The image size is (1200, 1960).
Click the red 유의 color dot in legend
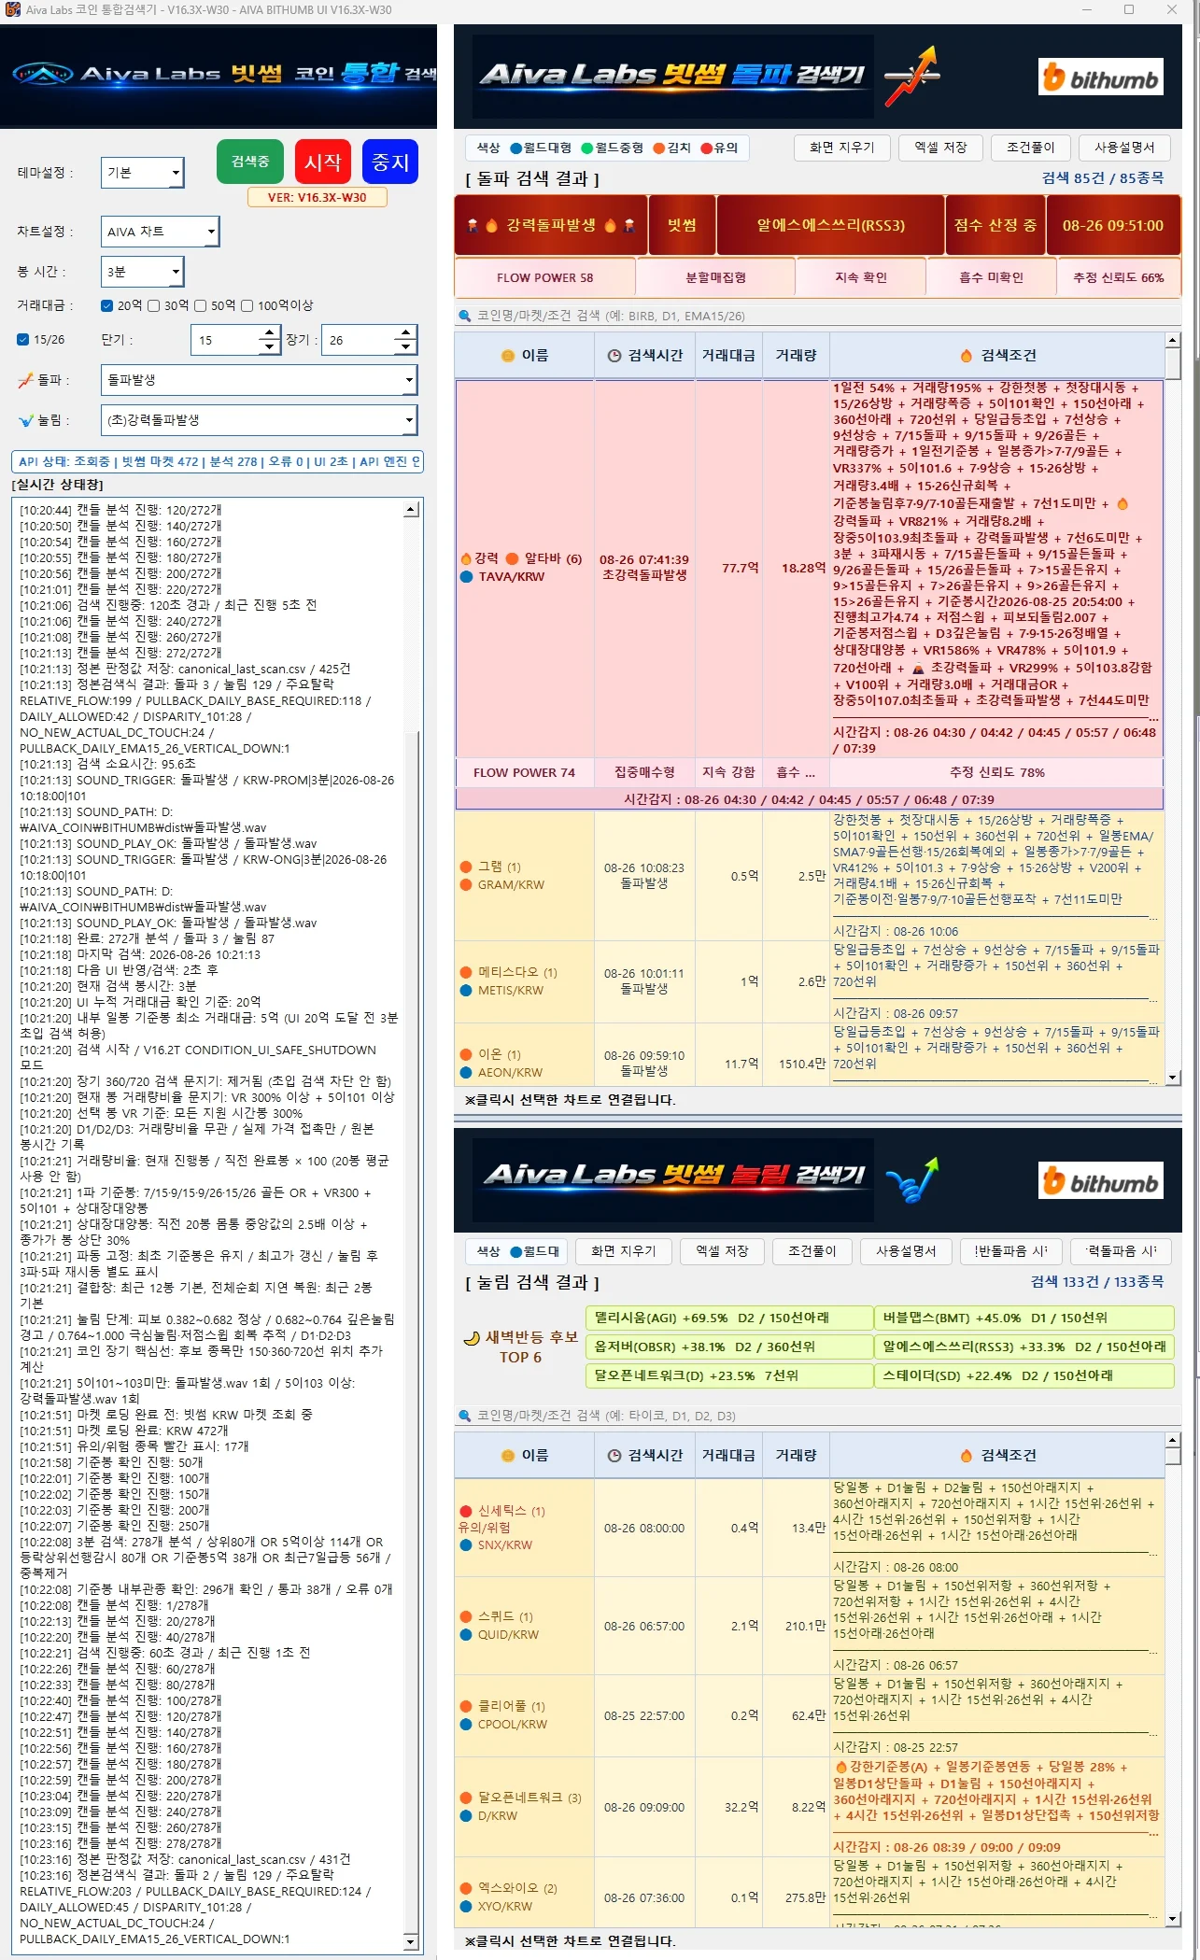[x=707, y=148]
